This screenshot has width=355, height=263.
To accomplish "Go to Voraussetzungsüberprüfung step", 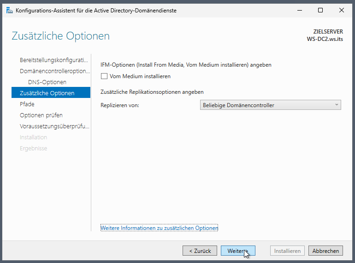I will [x=54, y=126].
